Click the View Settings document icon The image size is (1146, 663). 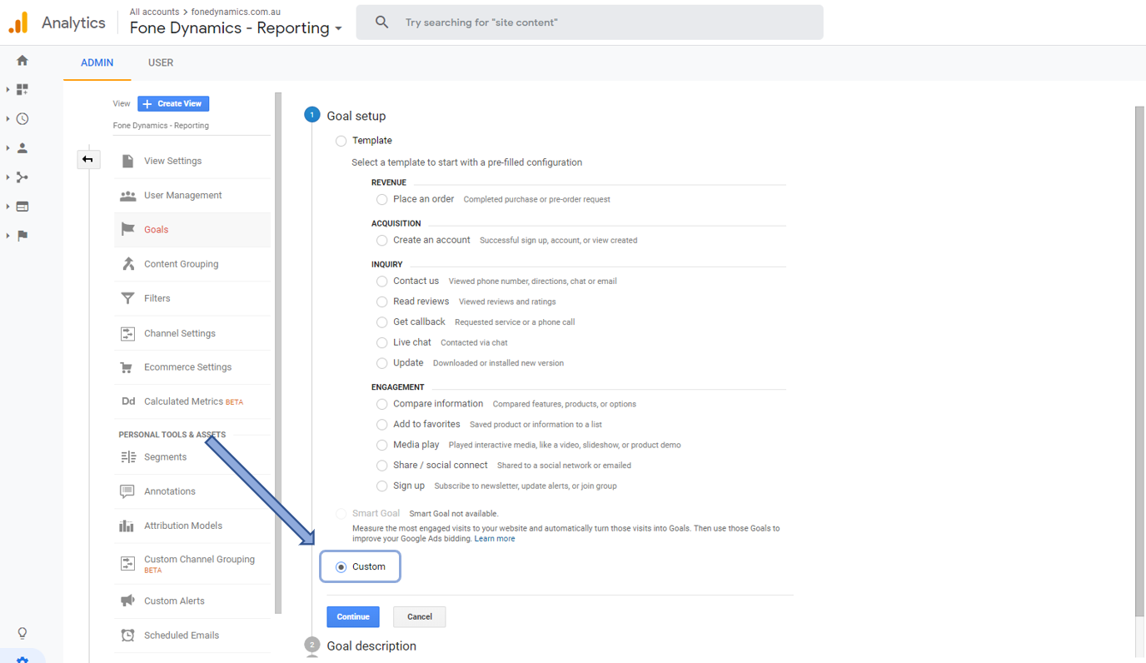tap(127, 161)
